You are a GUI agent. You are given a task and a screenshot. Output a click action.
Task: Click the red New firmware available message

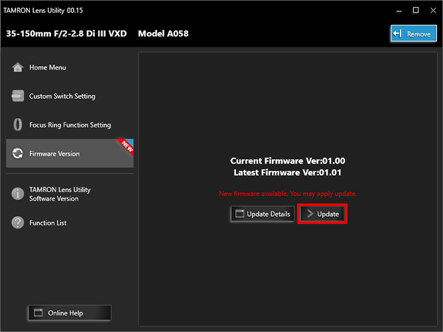[x=288, y=194]
